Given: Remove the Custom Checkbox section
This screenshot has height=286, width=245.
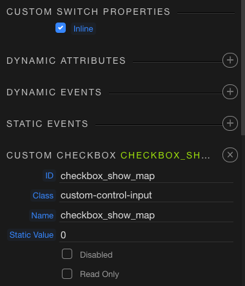Looking at the screenshot, I should click(230, 155).
